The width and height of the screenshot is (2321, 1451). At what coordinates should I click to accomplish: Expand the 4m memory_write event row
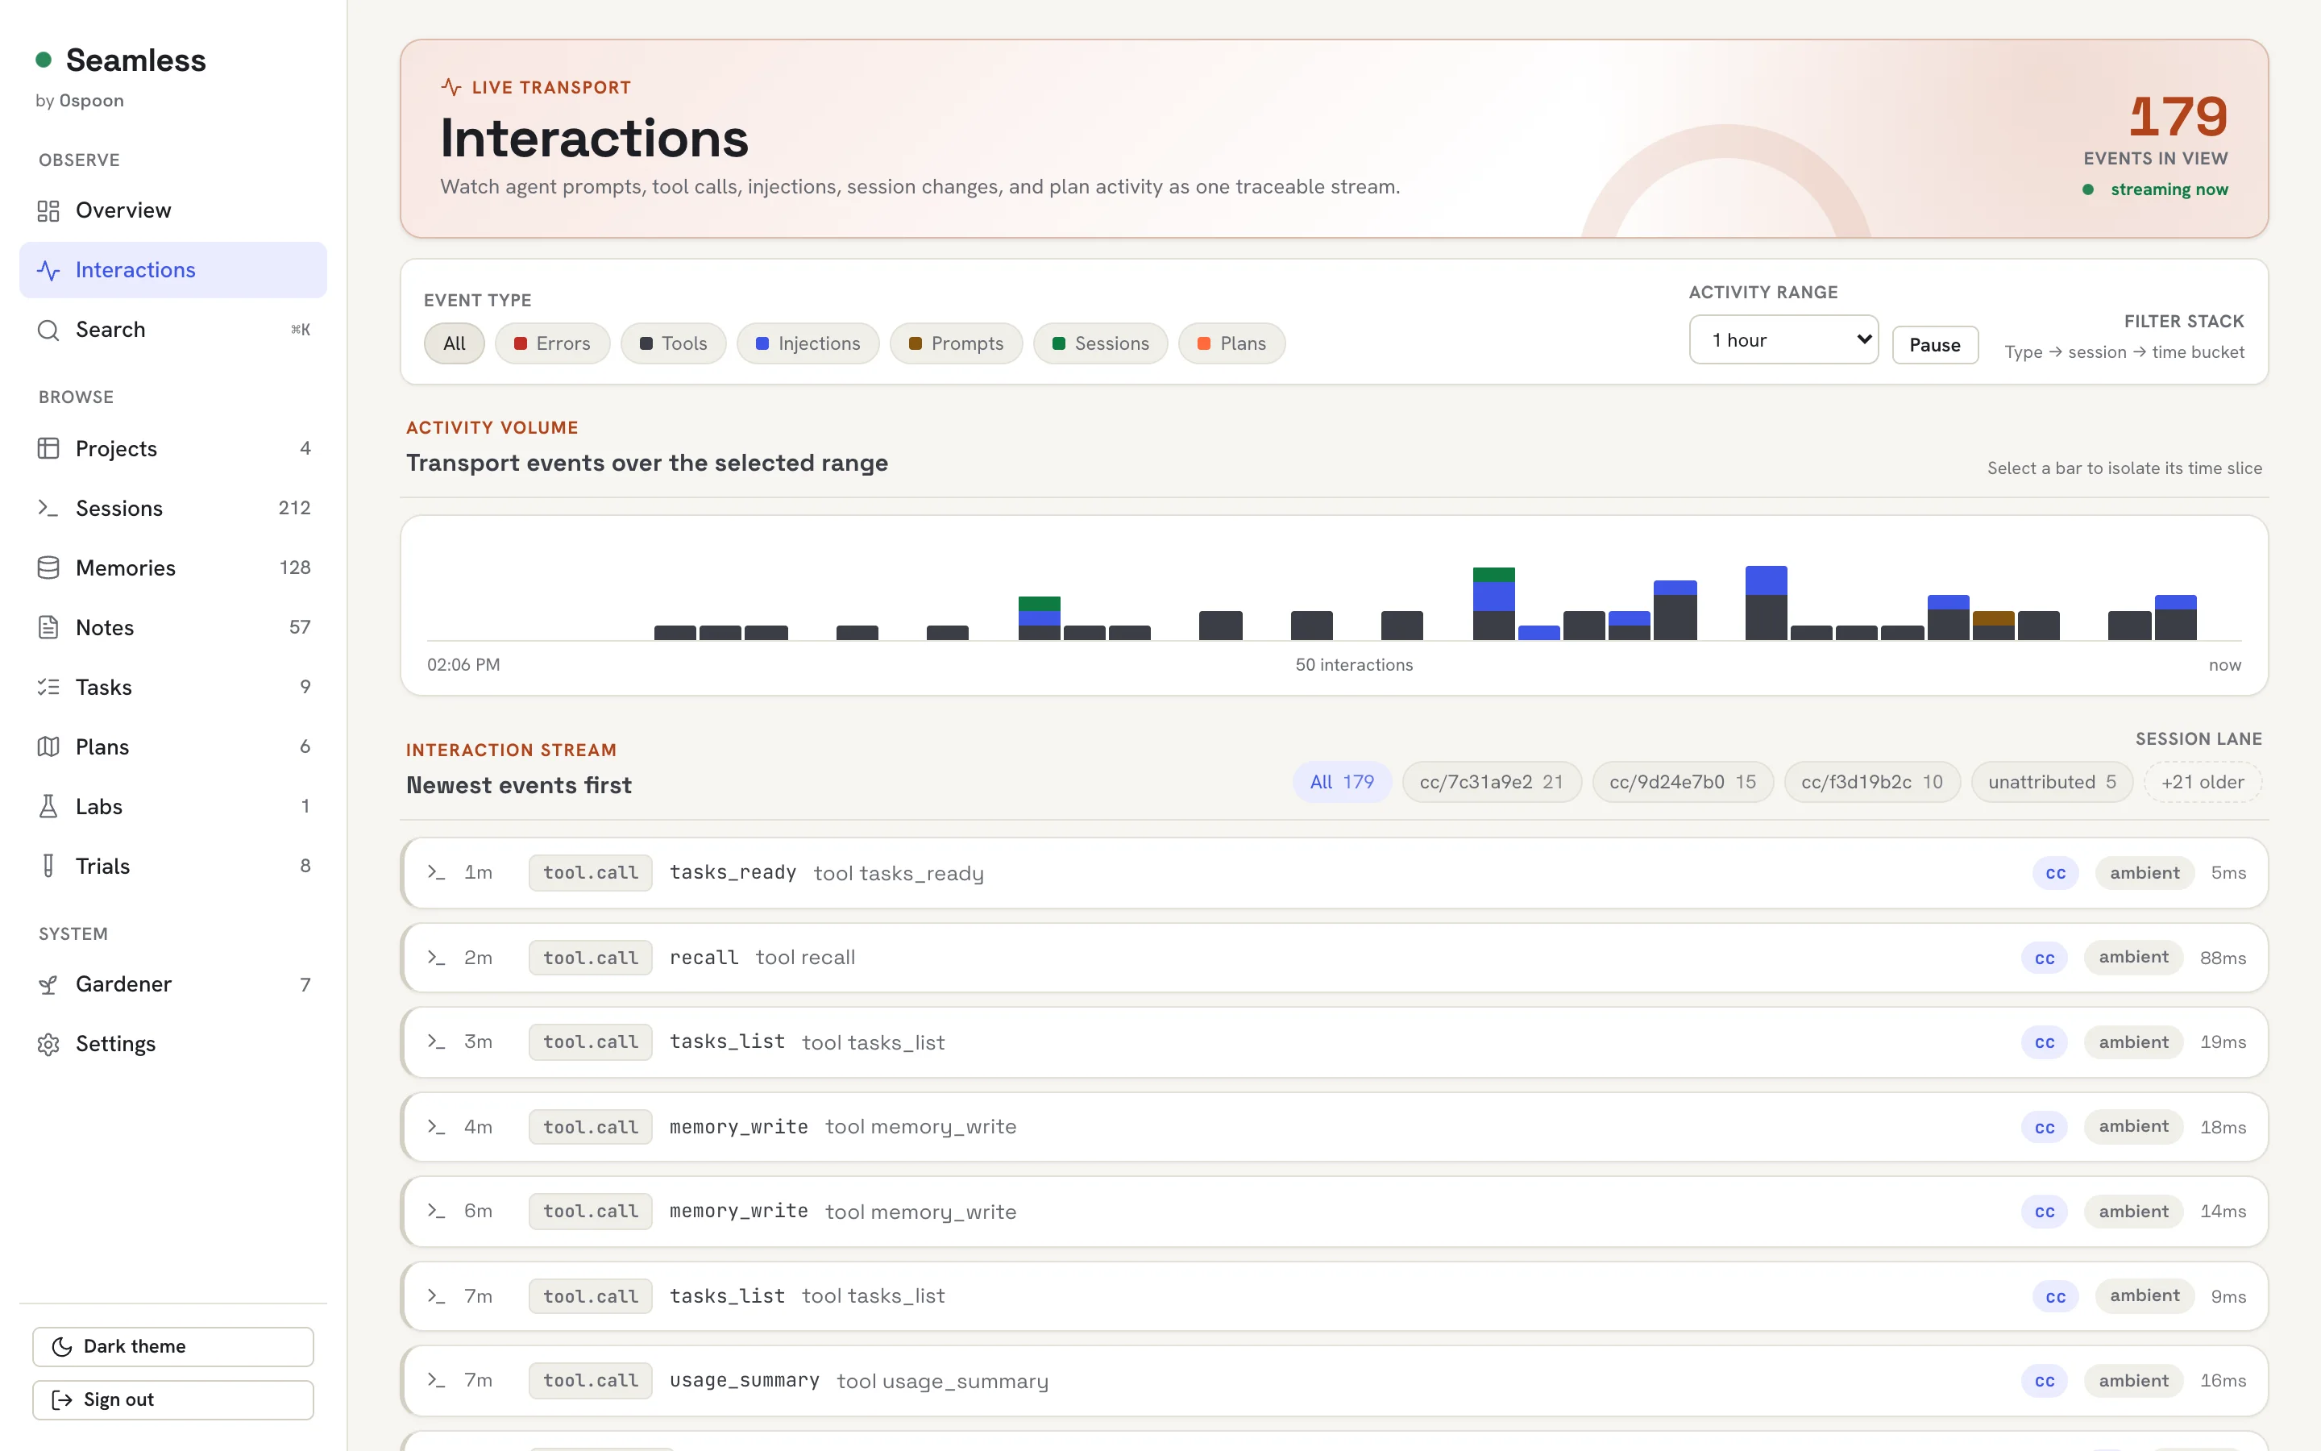pos(1334,1127)
